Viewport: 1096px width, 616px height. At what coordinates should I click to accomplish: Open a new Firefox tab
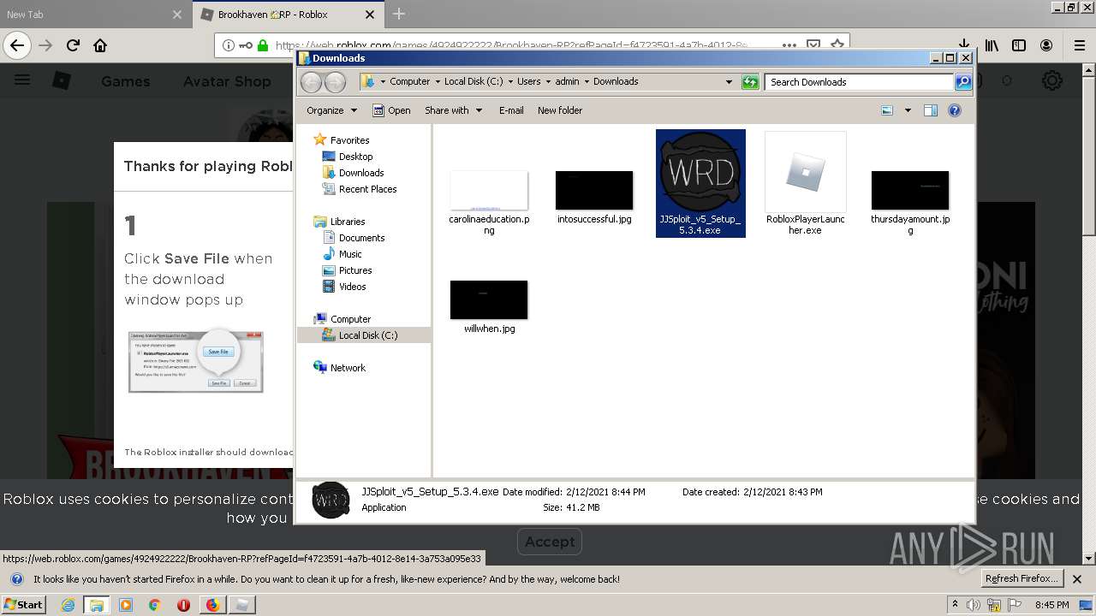point(399,14)
